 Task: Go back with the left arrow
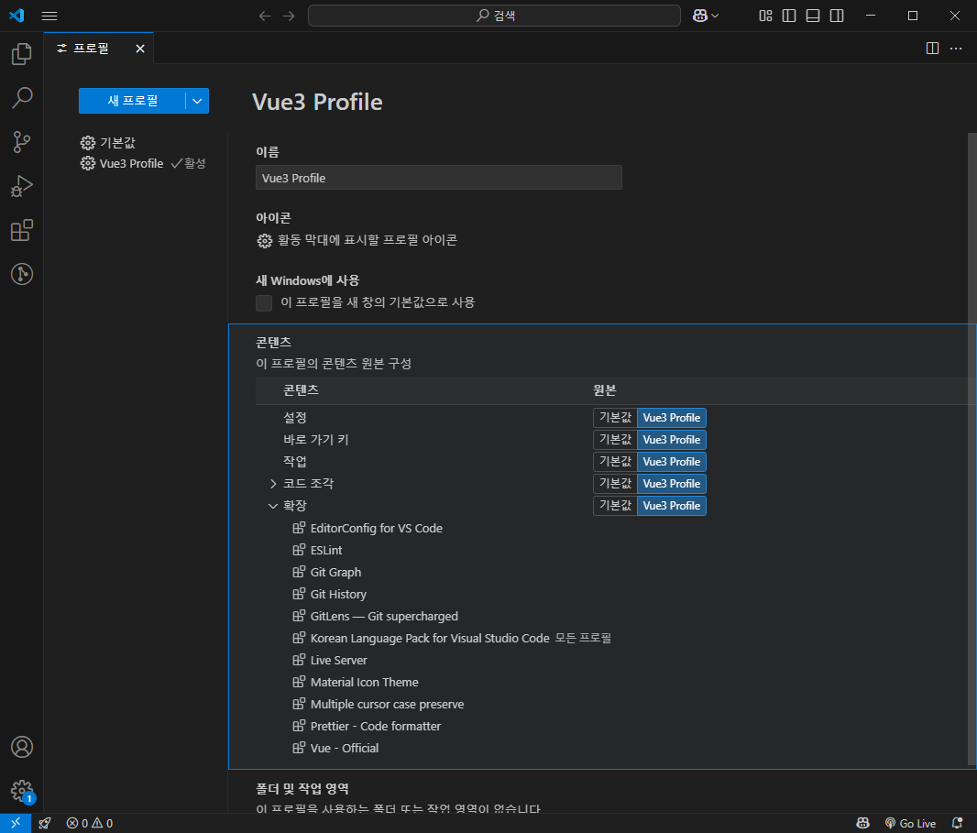click(x=265, y=16)
